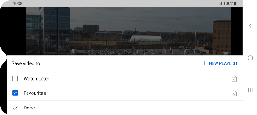Select the Watch Later playlist label
Image resolution: width=257 pixels, height=115 pixels.
36,79
